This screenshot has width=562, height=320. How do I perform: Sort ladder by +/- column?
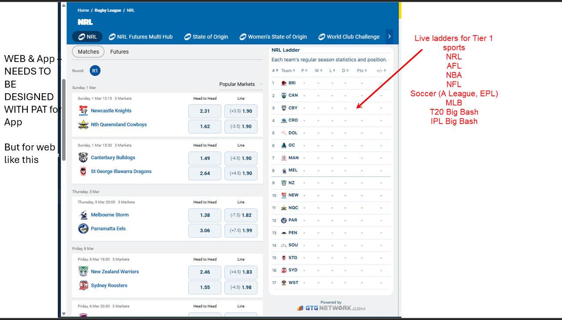(x=381, y=71)
